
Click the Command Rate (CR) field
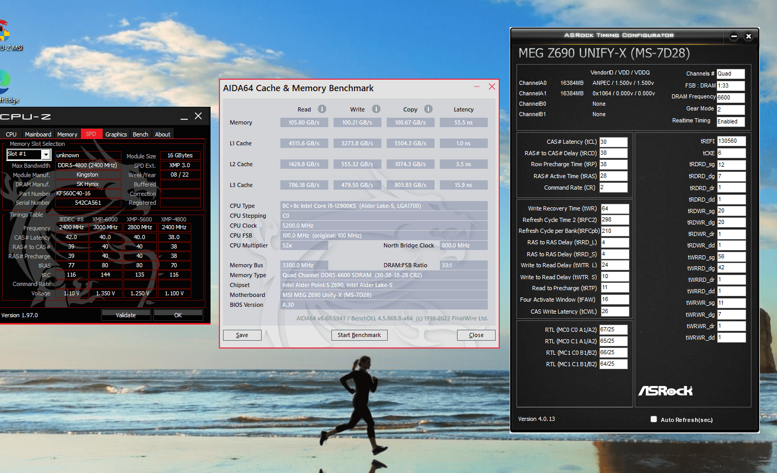pos(613,188)
